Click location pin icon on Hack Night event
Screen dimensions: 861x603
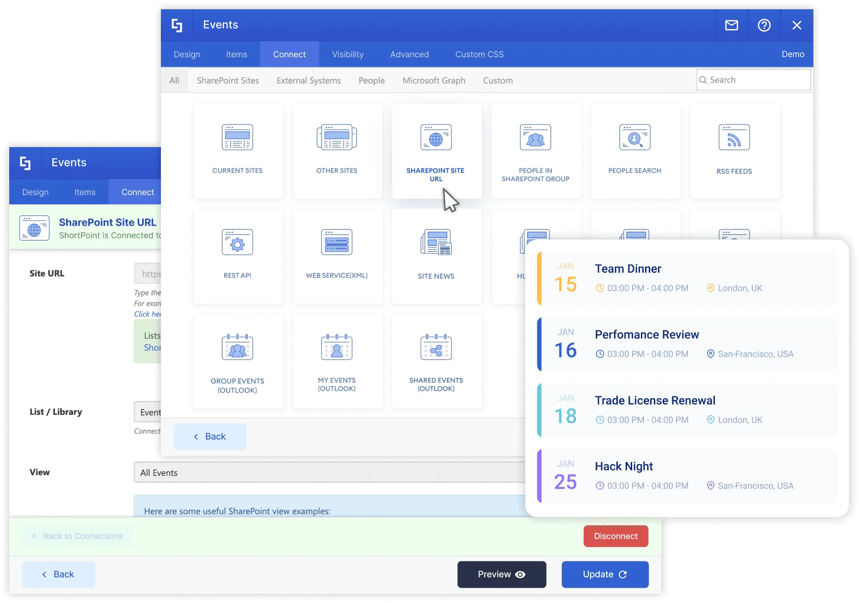(711, 486)
